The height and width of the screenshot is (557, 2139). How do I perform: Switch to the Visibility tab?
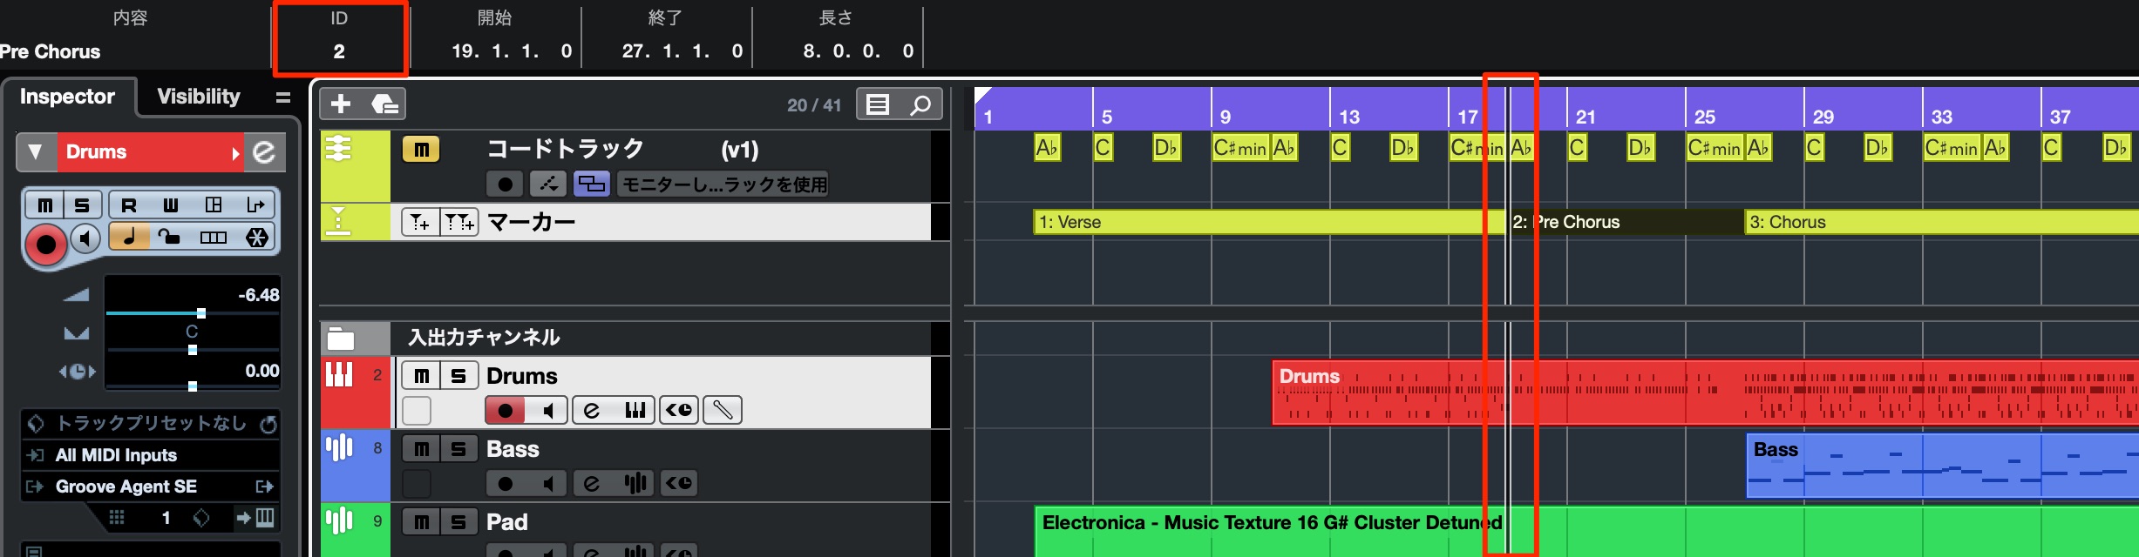point(199,97)
